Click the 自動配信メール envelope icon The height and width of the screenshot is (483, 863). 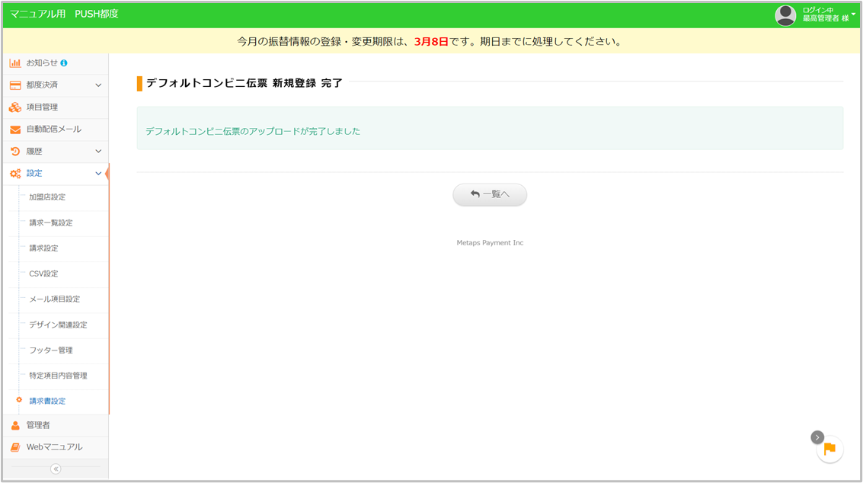click(15, 130)
